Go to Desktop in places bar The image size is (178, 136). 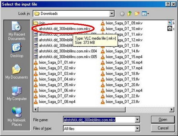tap(17, 50)
